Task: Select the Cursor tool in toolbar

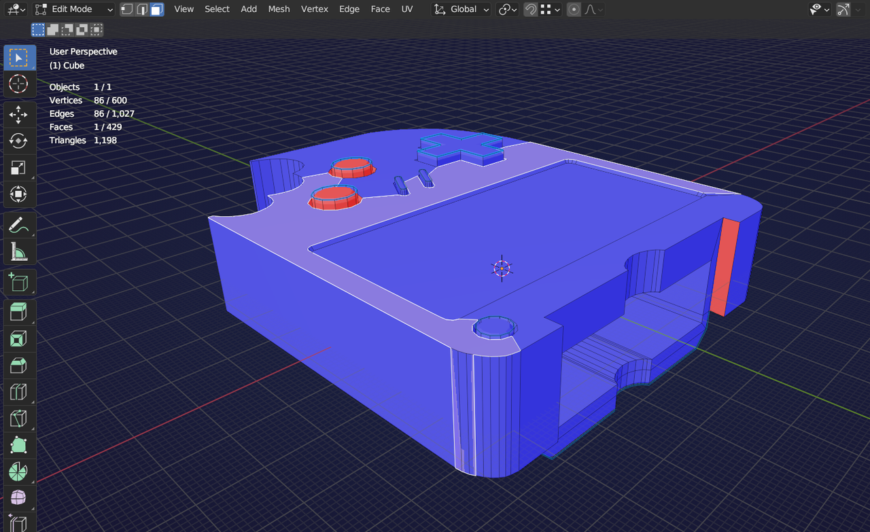Action: tap(18, 84)
